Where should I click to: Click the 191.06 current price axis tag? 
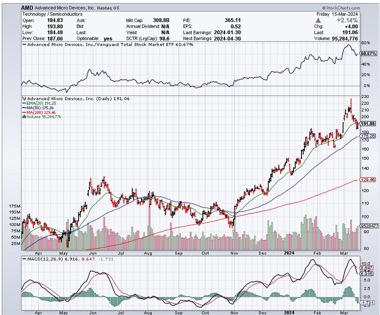368,124
